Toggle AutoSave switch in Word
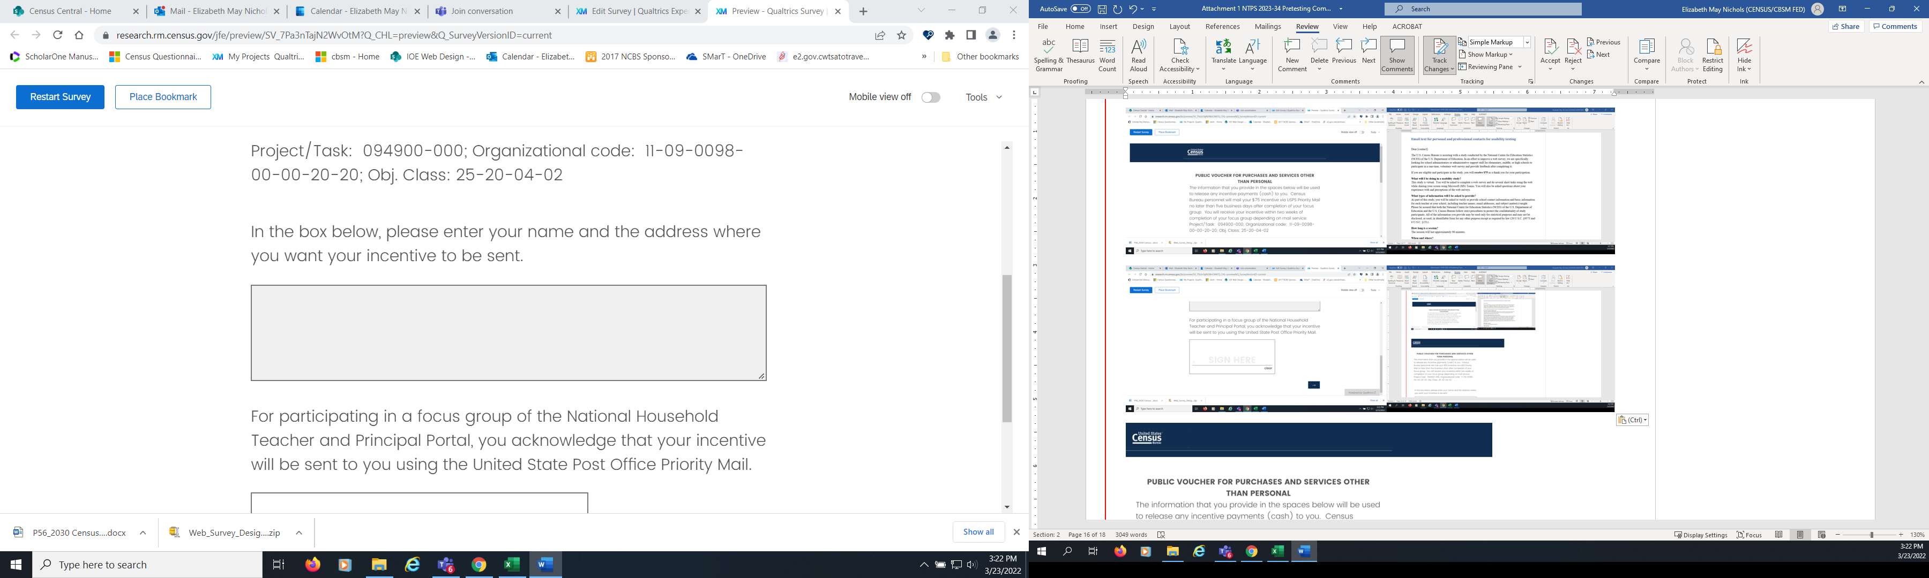This screenshot has height=578, width=1929. pos(1081,9)
